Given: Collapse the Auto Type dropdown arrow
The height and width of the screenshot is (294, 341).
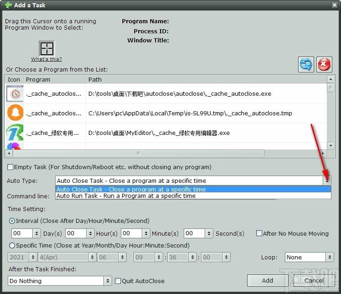Looking at the screenshot, I should [x=327, y=181].
